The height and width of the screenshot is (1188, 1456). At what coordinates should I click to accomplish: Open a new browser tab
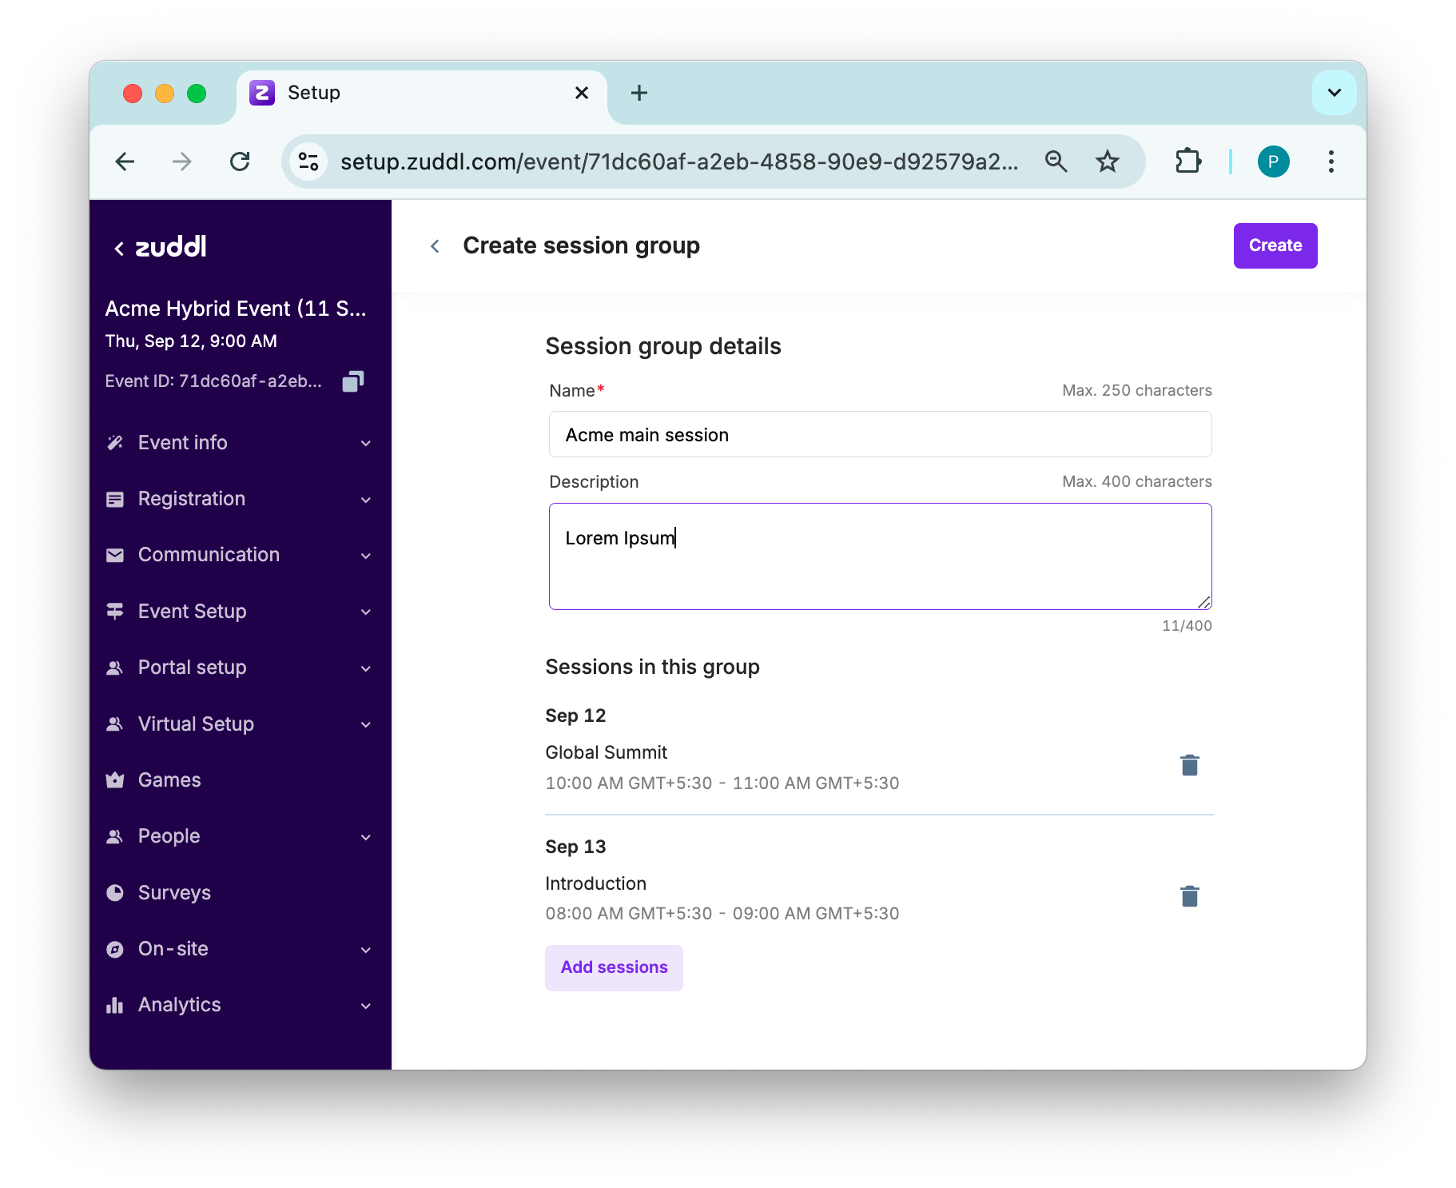[x=638, y=93]
